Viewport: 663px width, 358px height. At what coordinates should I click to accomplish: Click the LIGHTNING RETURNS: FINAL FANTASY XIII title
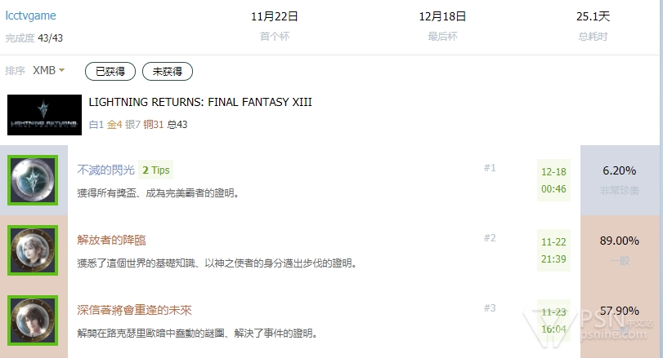200,102
